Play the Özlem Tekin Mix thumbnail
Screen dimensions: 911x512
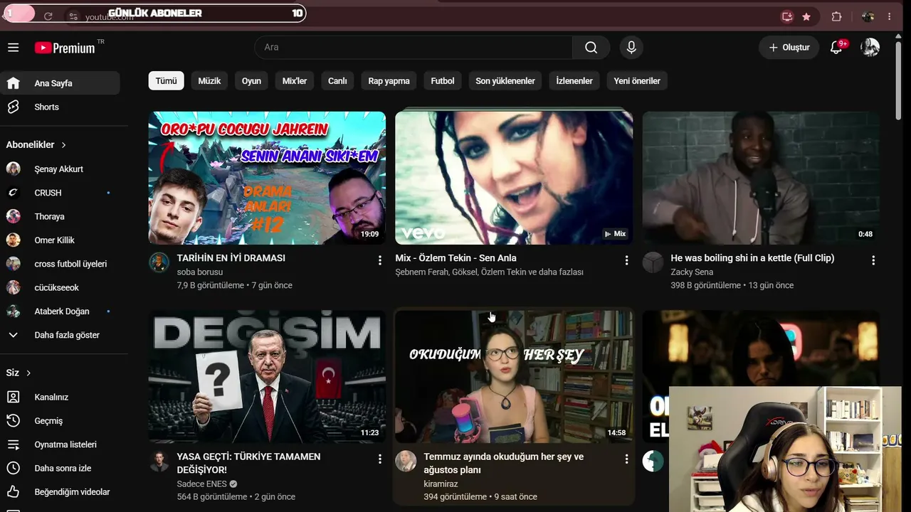[x=514, y=178]
